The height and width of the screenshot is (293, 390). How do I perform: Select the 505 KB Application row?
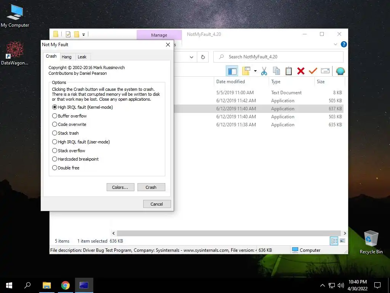click(259, 101)
